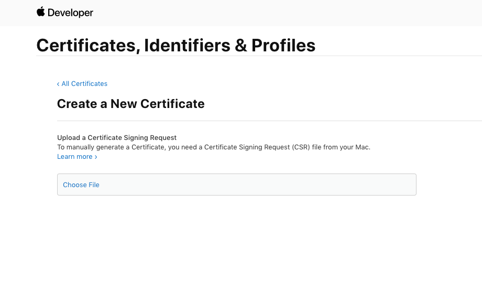
Task: Click the Certificates, Identifiers & Profiles heading
Action: click(176, 46)
